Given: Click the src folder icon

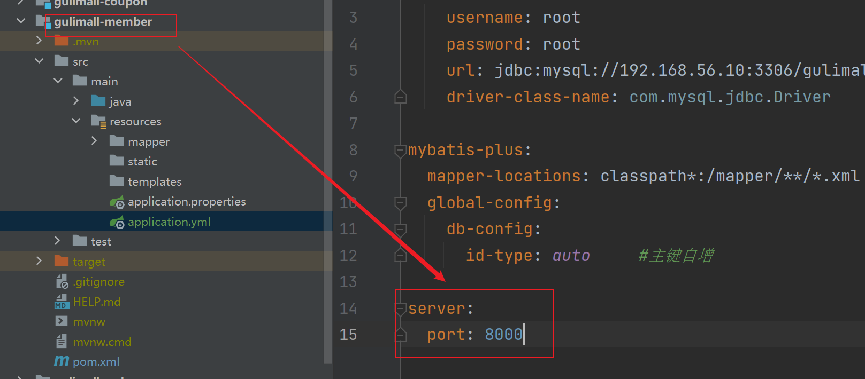Looking at the screenshot, I should click(62, 61).
